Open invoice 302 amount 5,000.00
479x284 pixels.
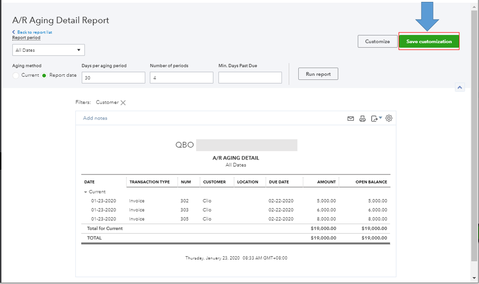[x=327, y=201]
